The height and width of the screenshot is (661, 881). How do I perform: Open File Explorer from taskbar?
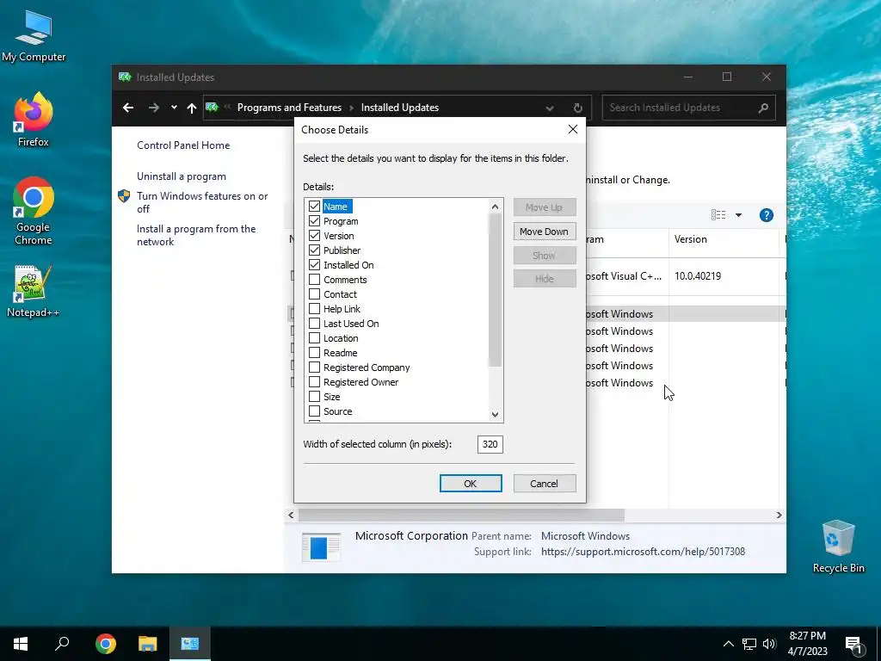(x=147, y=644)
